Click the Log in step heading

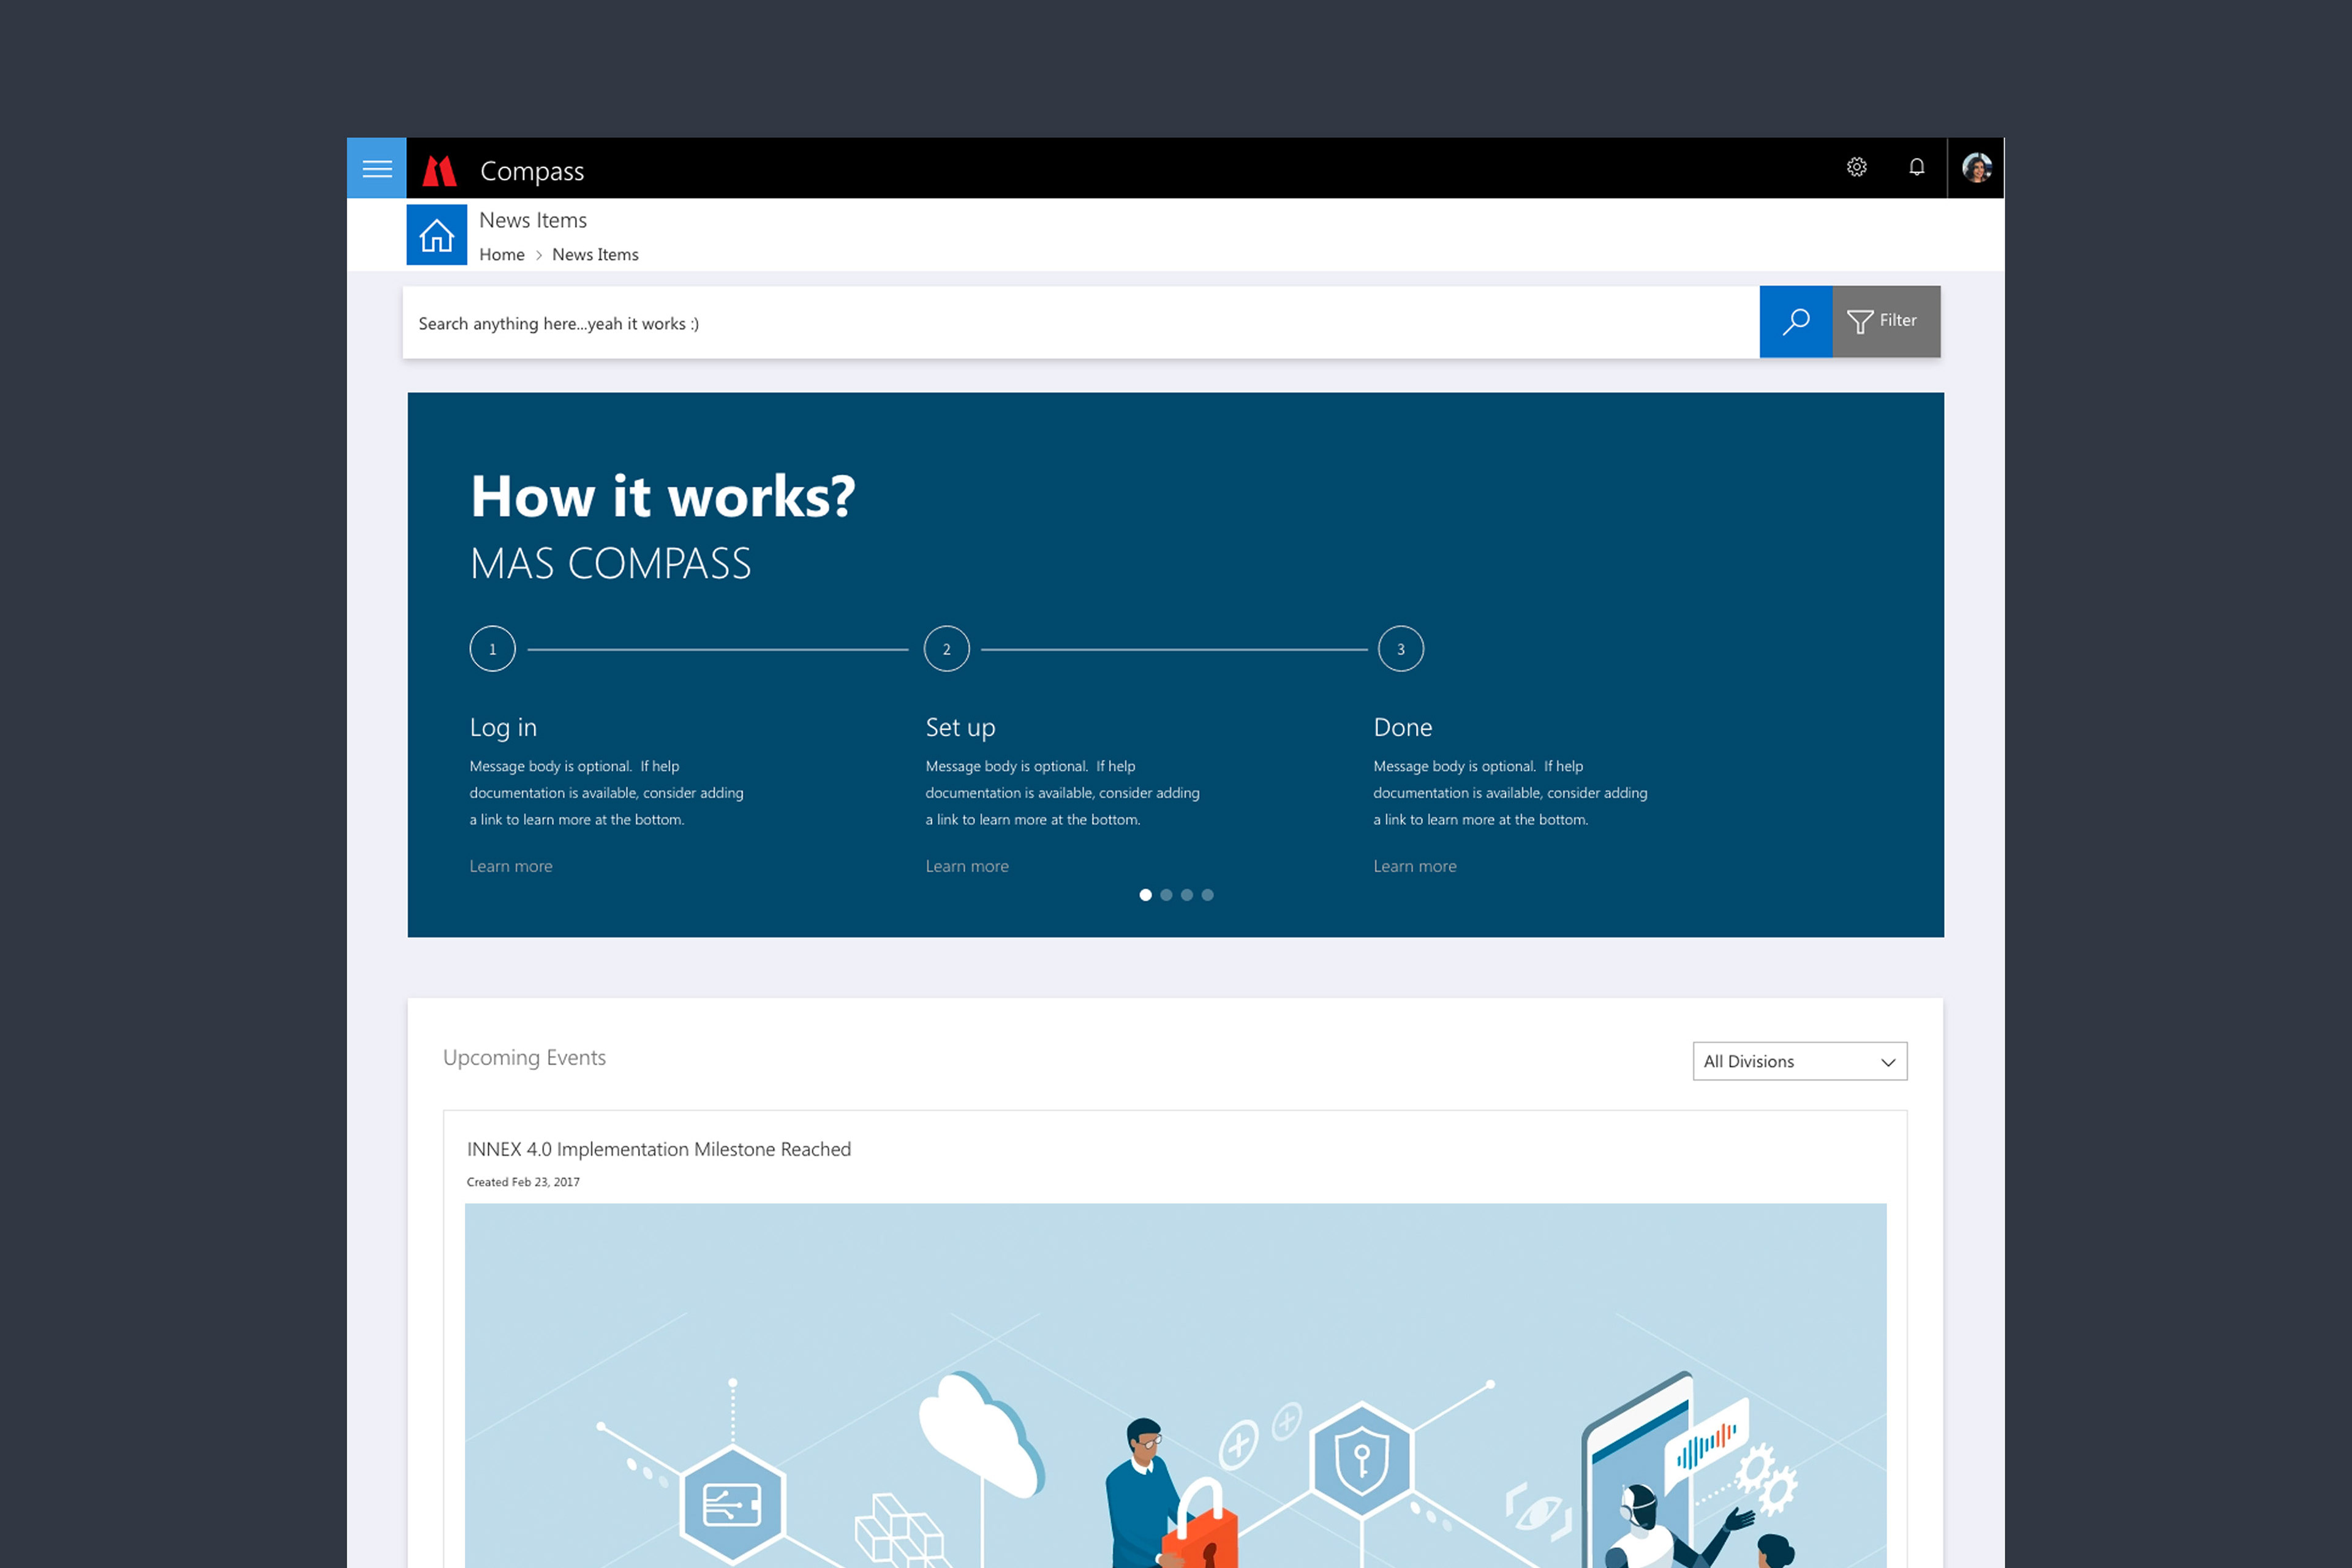tap(503, 728)
